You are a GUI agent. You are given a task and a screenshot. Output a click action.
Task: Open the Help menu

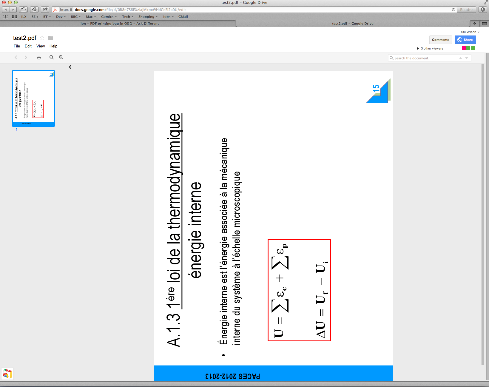pos(53,46)
